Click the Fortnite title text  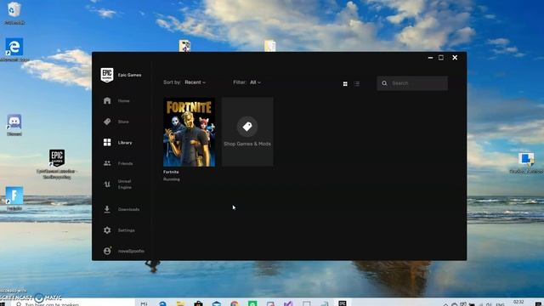[171, 172]
